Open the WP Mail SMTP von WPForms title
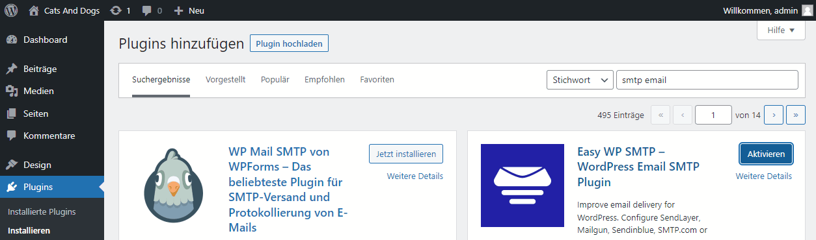The image size is (816, 240). 288,189
